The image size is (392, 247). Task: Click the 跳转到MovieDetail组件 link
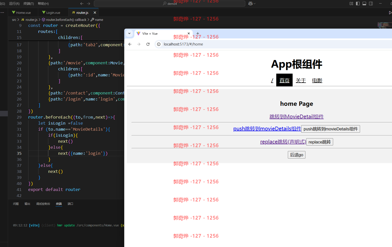click(297, 117)
